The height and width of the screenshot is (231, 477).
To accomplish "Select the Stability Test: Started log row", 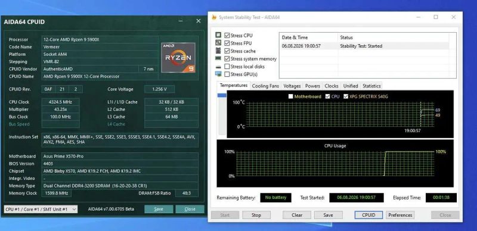I will pyautogui.click(x=364, y=46).
